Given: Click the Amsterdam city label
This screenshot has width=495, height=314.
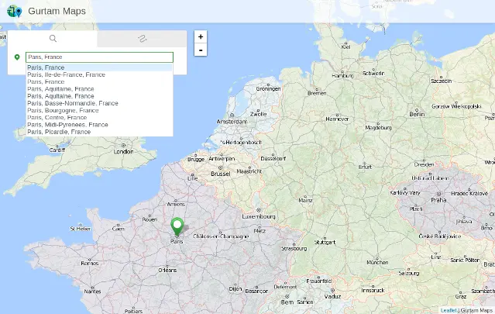Looking at the screenshot, I should click(232, 122).
